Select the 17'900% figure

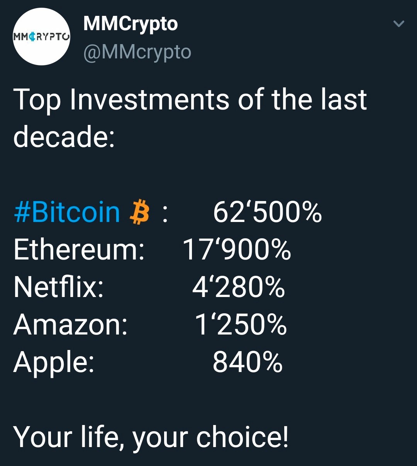point(236,249)
